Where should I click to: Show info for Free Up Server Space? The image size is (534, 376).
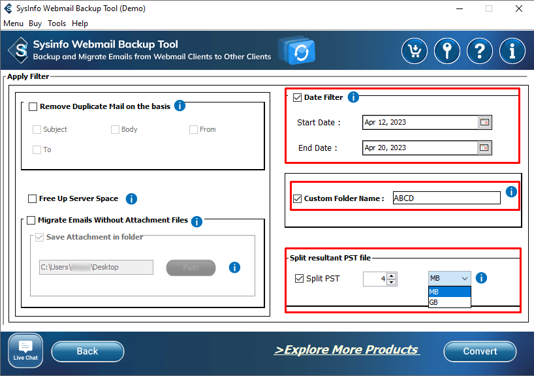point(131,198)
